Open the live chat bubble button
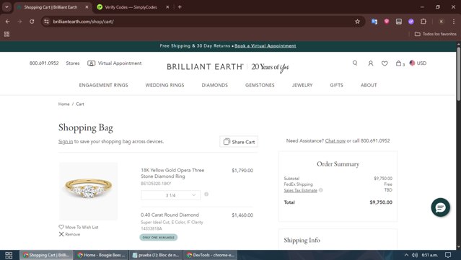 pos(440,207)
